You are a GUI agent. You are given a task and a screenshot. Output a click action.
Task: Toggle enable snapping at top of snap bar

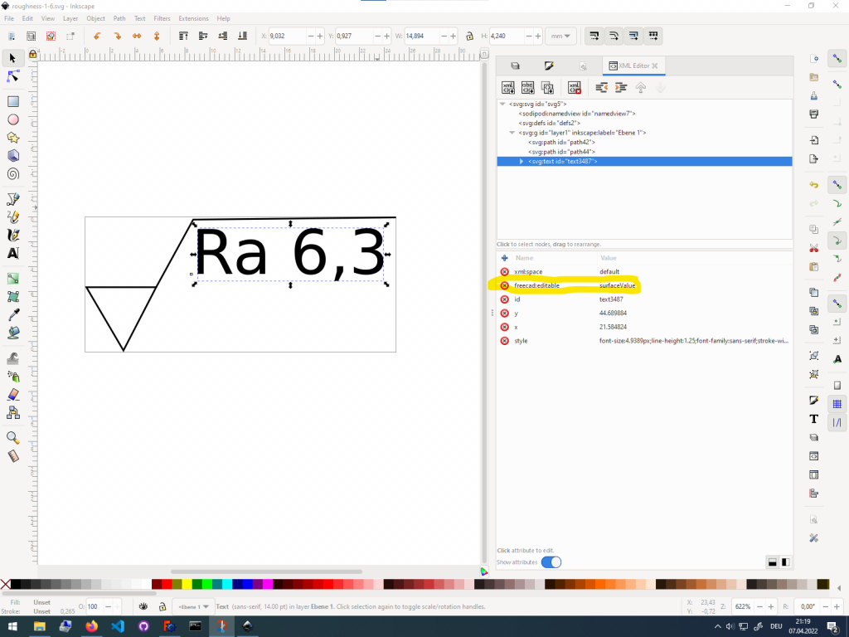point(837,58)
